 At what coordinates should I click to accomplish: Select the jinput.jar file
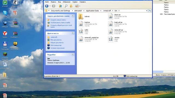click(x=117, y=16)
